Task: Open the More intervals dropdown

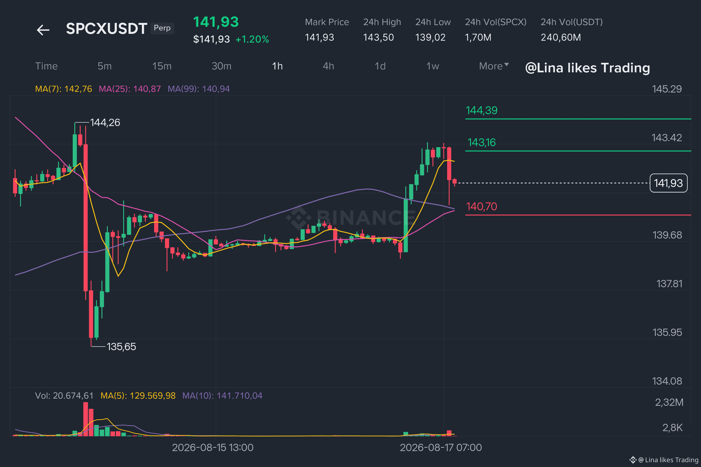Action: click(494, 66)
